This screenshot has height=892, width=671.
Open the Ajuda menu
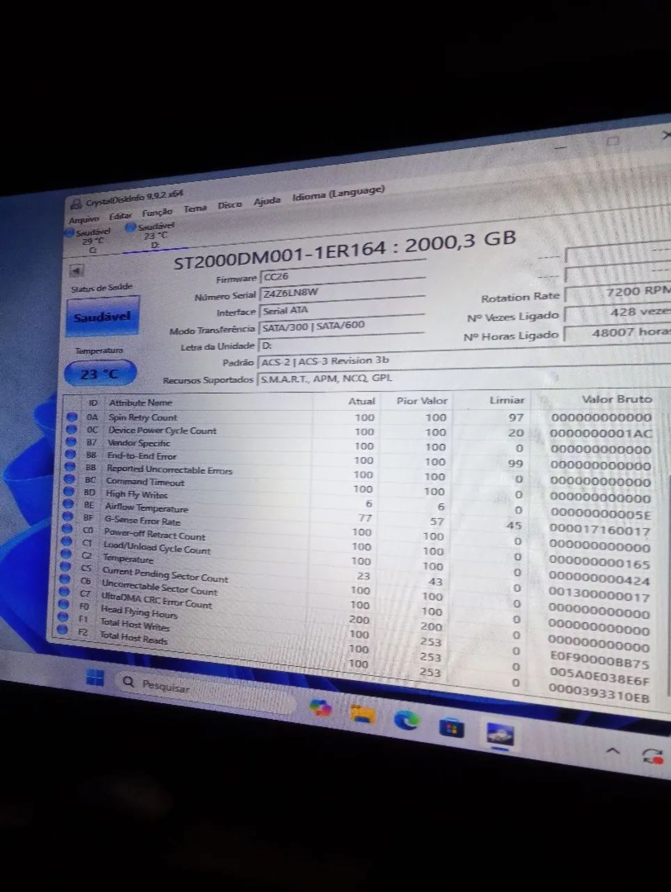(267, 201)
